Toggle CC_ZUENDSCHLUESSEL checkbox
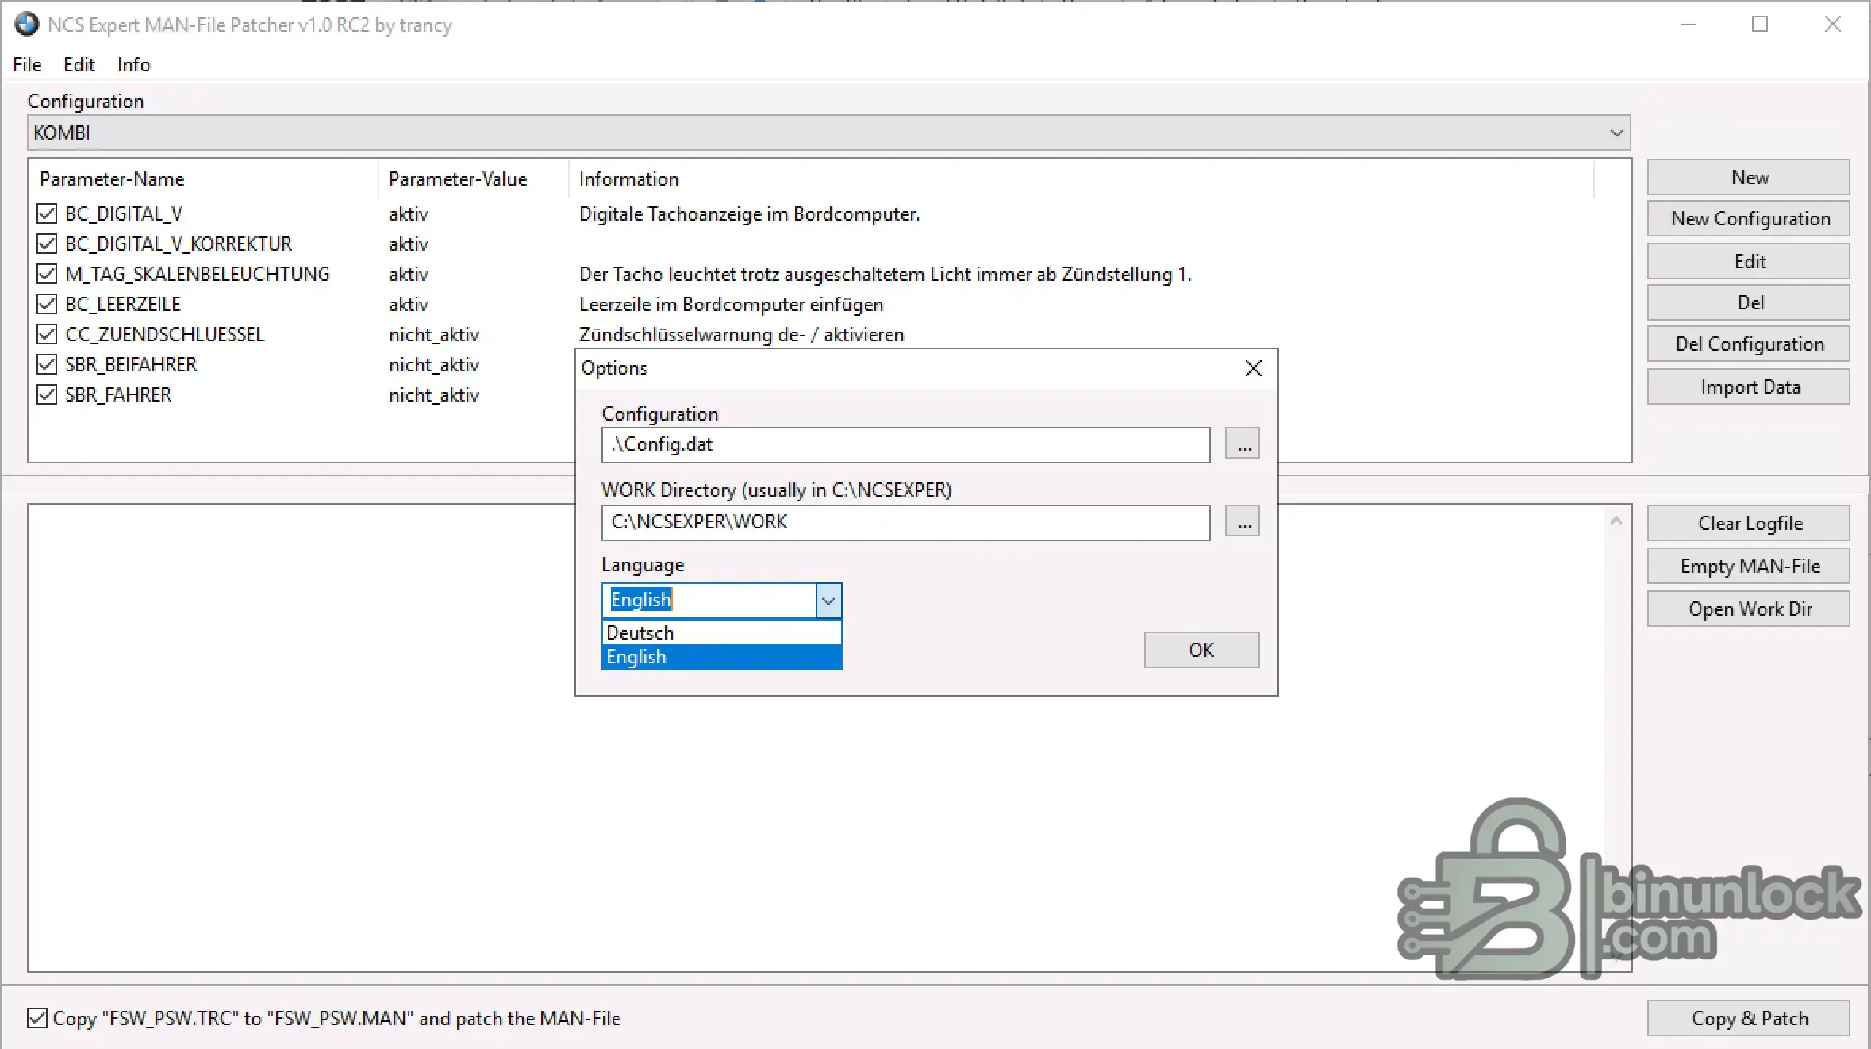The width and height of the screenshot is (1871, 1049). click(x=47, y=334)
